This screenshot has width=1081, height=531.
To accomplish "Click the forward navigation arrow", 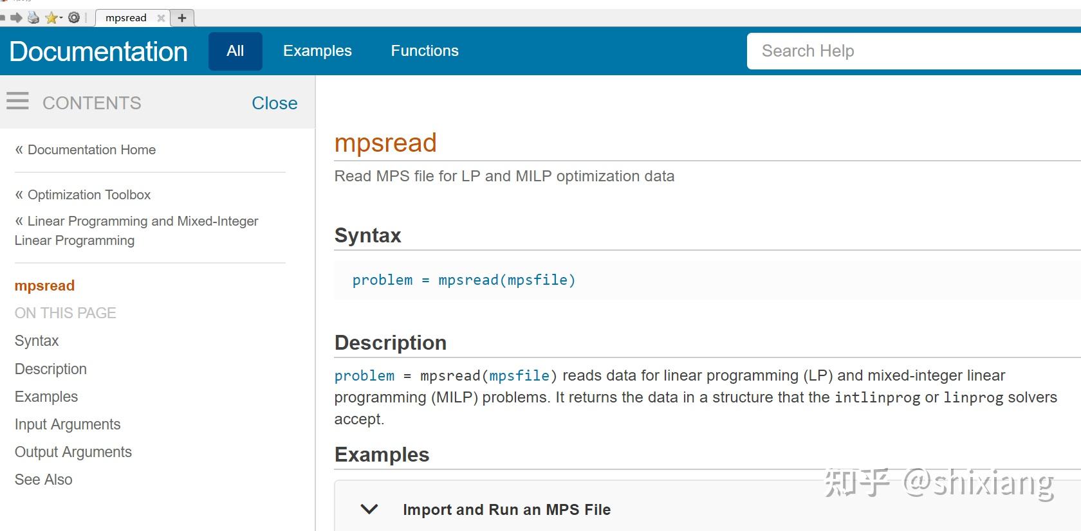I will [16, 18].
